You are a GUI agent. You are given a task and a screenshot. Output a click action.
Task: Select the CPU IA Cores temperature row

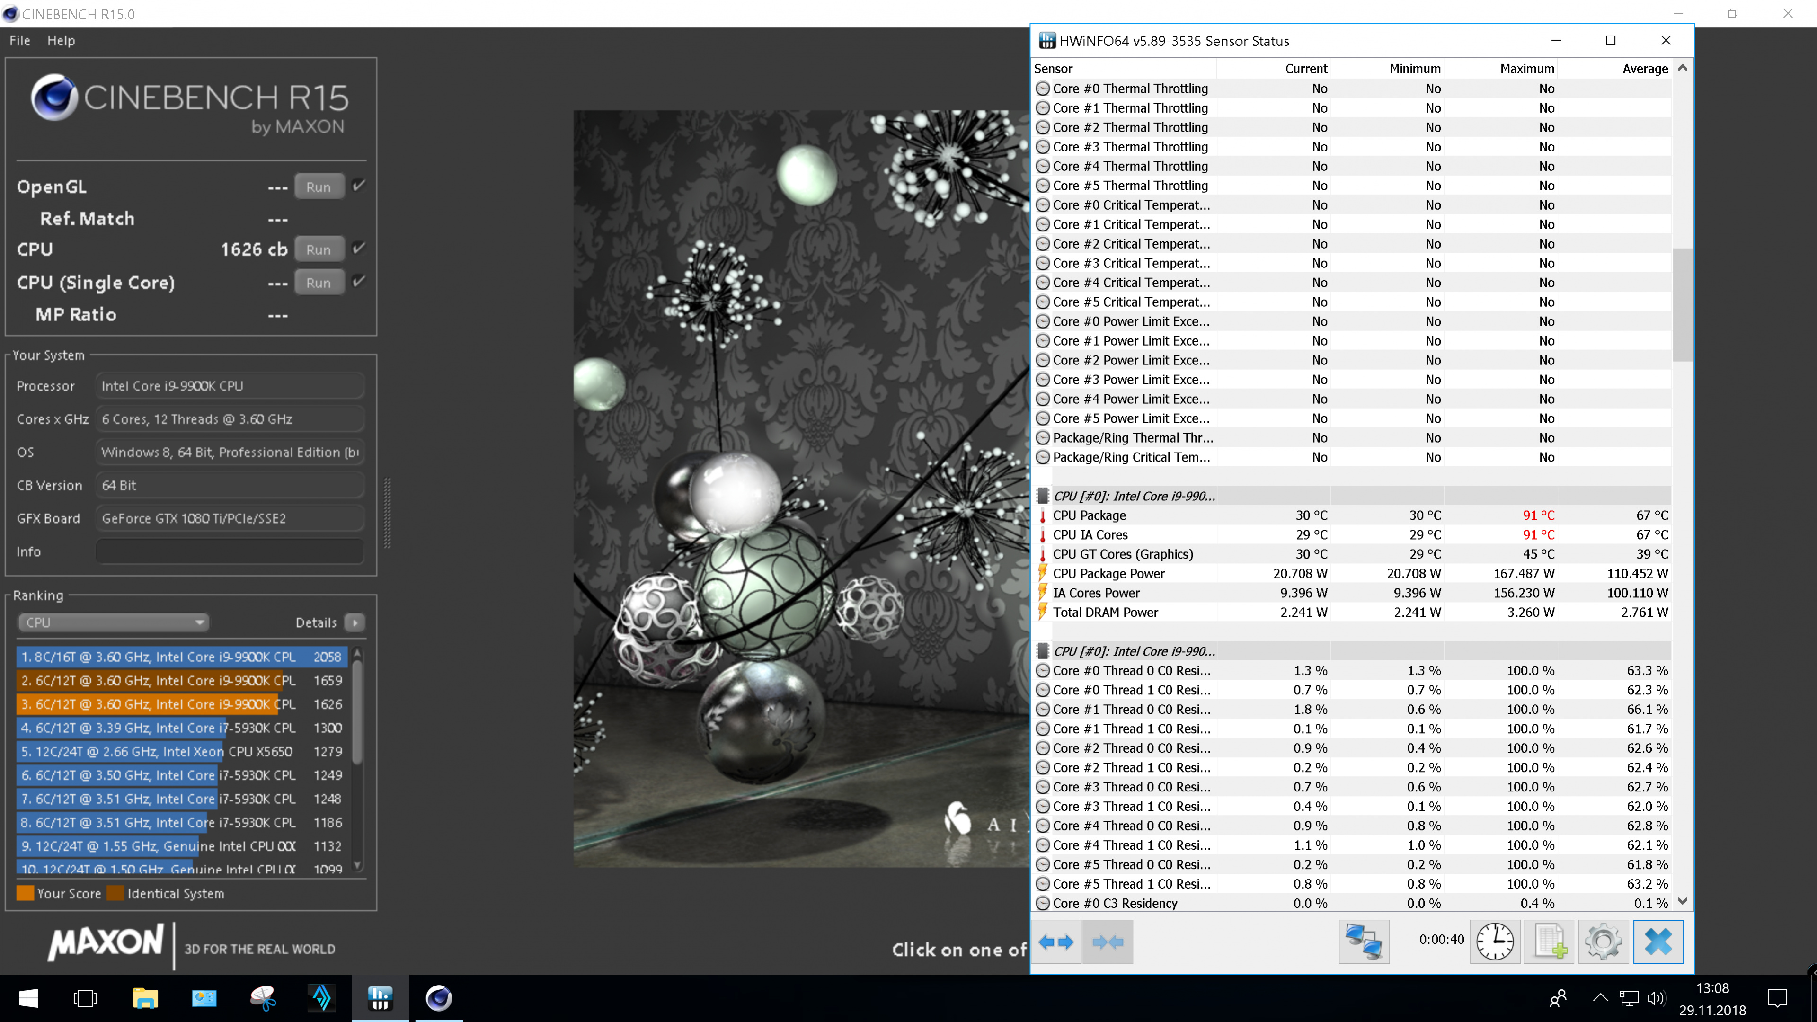tap(1351, 534)
